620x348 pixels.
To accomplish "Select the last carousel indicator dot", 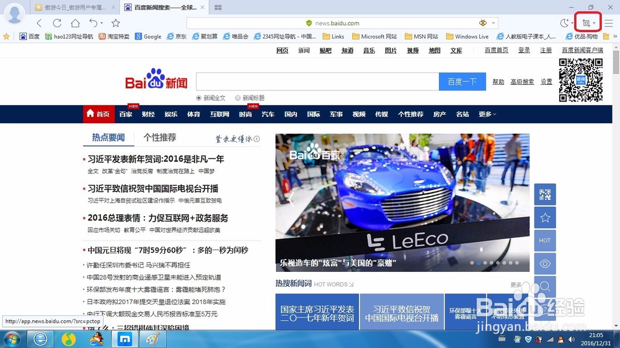I will [517, 263].
